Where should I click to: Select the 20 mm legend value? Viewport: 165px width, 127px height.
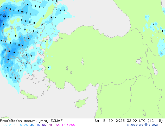point(26,125)
